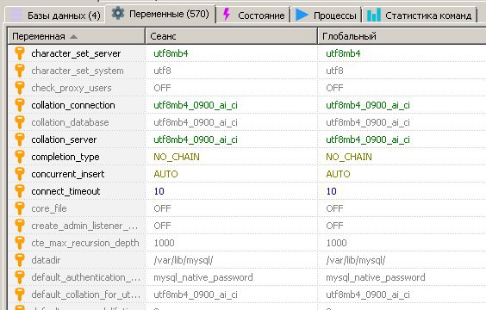Click the key icon for core_file
Image resolution: width=486 pixels, height=310 pixels.
(20, 208)
